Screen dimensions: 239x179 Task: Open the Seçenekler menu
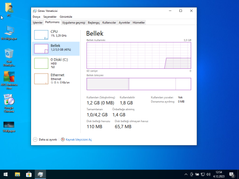tap(50, 17)
